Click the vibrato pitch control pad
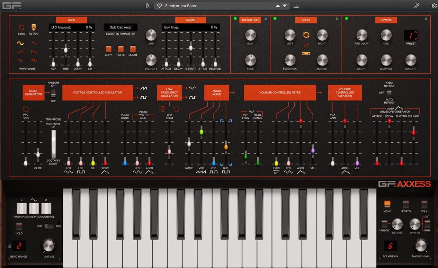 coord(34,208)
